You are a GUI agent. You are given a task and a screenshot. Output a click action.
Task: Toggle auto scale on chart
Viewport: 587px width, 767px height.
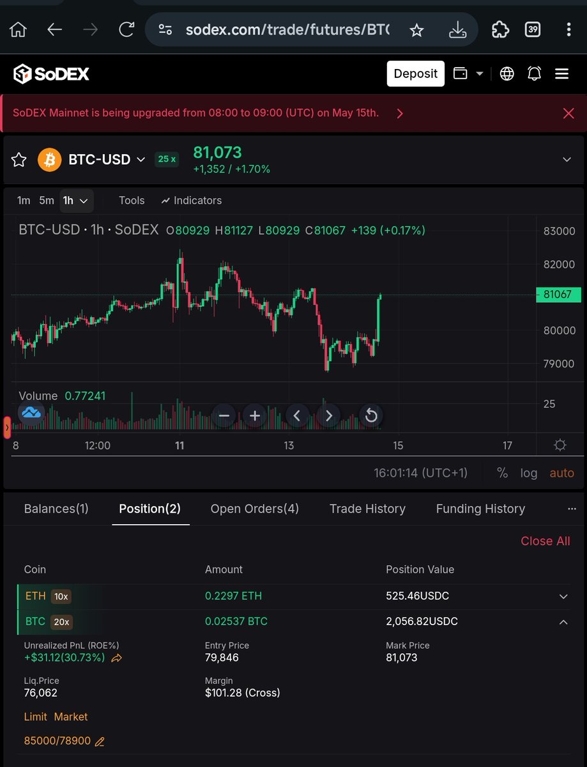562,473
